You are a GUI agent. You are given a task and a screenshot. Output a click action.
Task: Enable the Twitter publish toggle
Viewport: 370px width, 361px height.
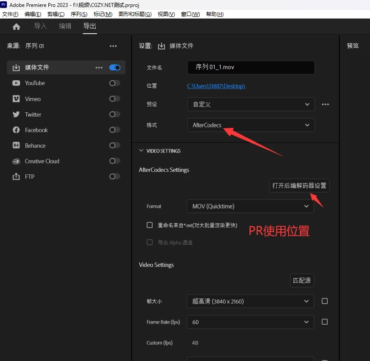(115, 114)
